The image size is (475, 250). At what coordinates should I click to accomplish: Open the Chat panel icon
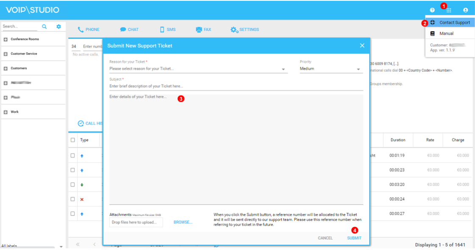pyautogui.click(x=122, y=29)
